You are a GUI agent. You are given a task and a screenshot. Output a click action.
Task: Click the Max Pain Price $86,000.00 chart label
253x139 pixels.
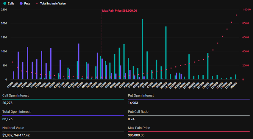tap(119, 11)
